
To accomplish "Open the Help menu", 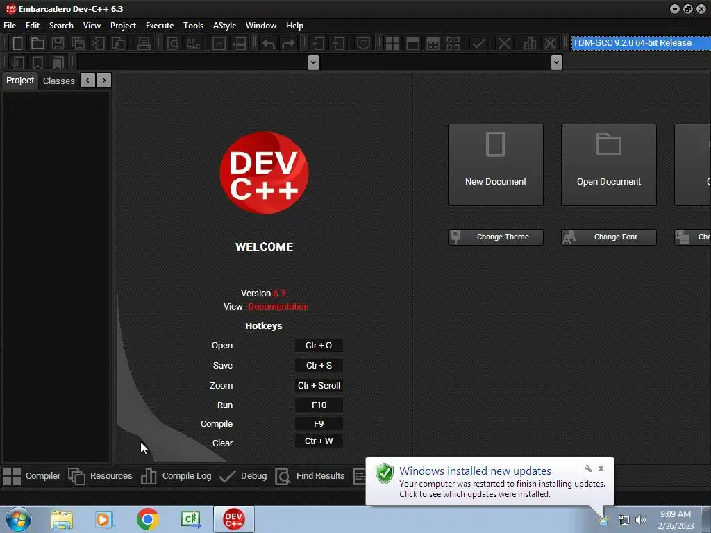I will point(294,26).
